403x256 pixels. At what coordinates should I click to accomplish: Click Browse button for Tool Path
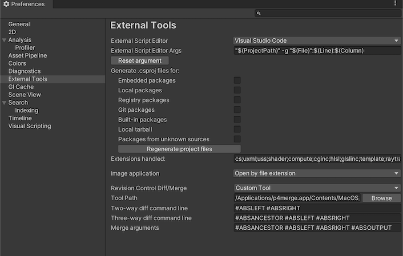click(381, 198)
